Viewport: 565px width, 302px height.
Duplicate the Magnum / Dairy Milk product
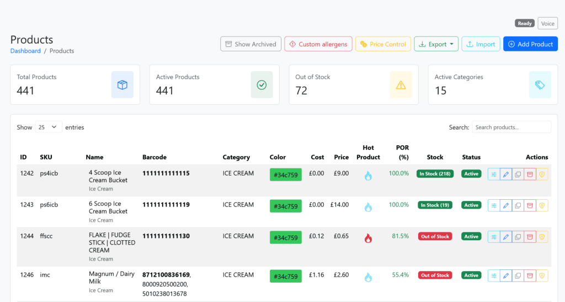pyautogui.click(x=518, y=275)
